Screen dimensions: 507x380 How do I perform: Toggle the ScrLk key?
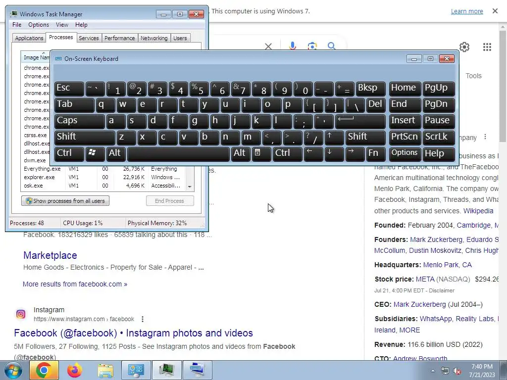point(439,138)
